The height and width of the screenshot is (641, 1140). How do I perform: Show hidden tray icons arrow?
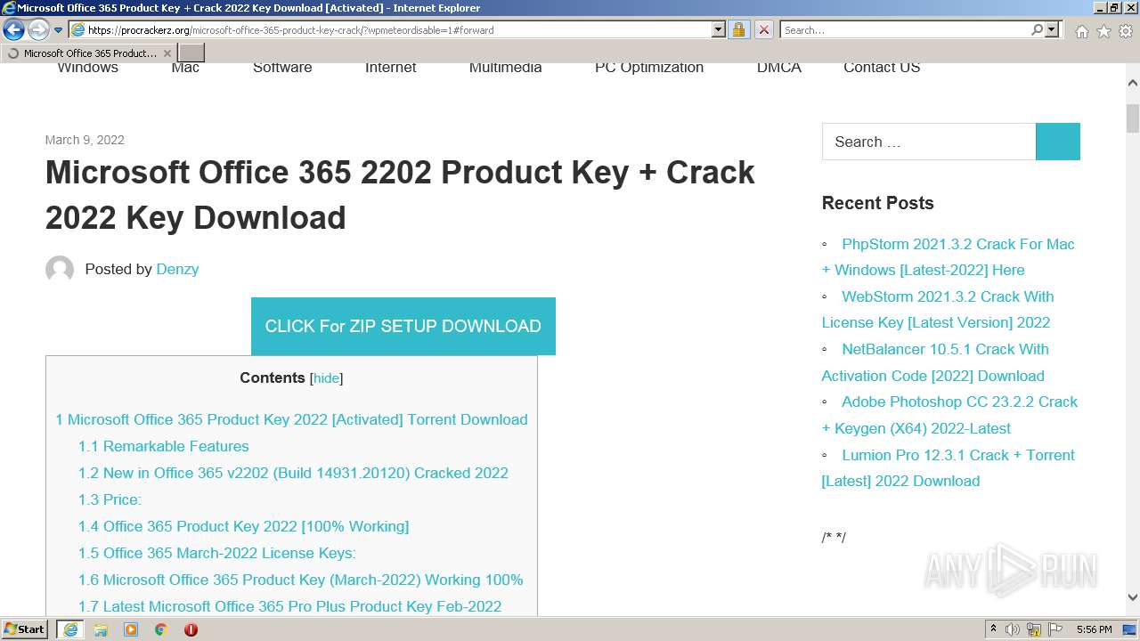pos(993,629)
